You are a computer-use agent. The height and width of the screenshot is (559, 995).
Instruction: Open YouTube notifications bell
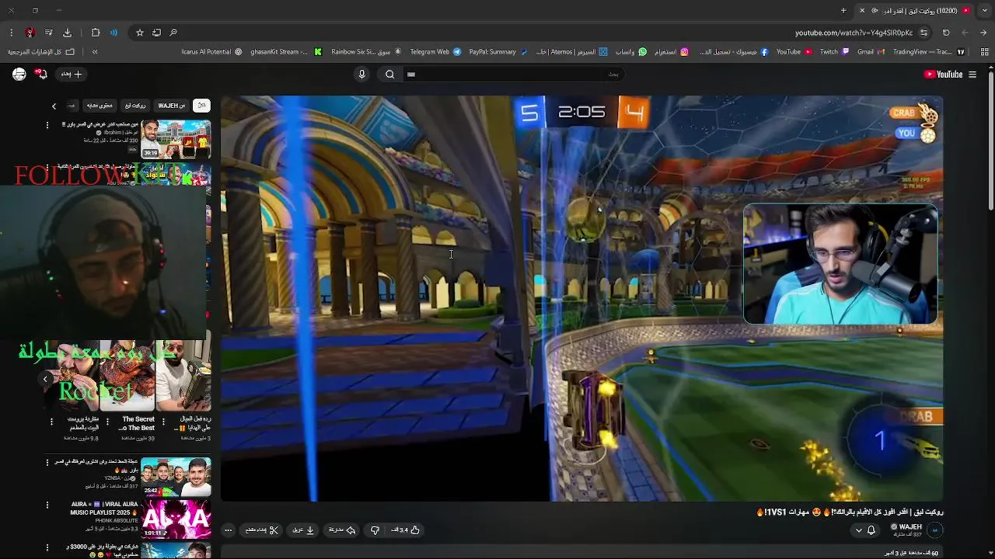point(42,75)
